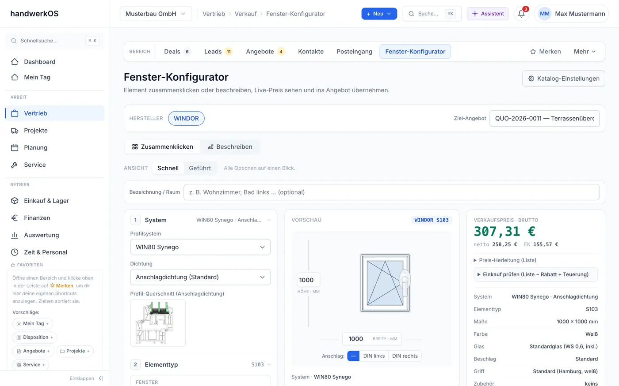Viewport: 619px width, 386px height.
Task: Open the Profilsystem WIN80 Synego dropdown
Action: coord(200,247)
